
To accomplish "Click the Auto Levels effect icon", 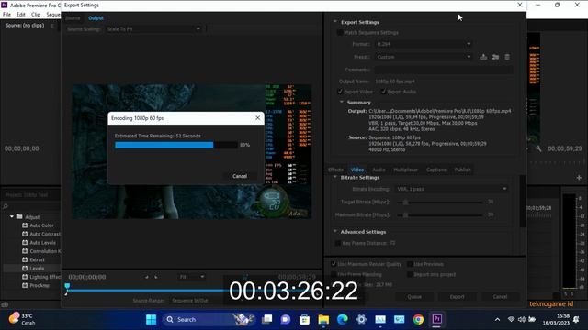I will point(25,242).
